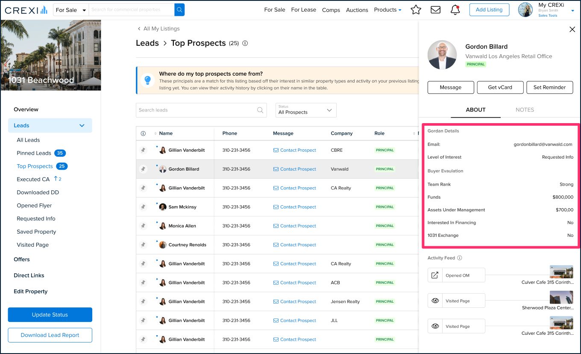Screen dimensions: 581x354
Task: Click the info icon next to Top Prospects heading
Action: 245,43
